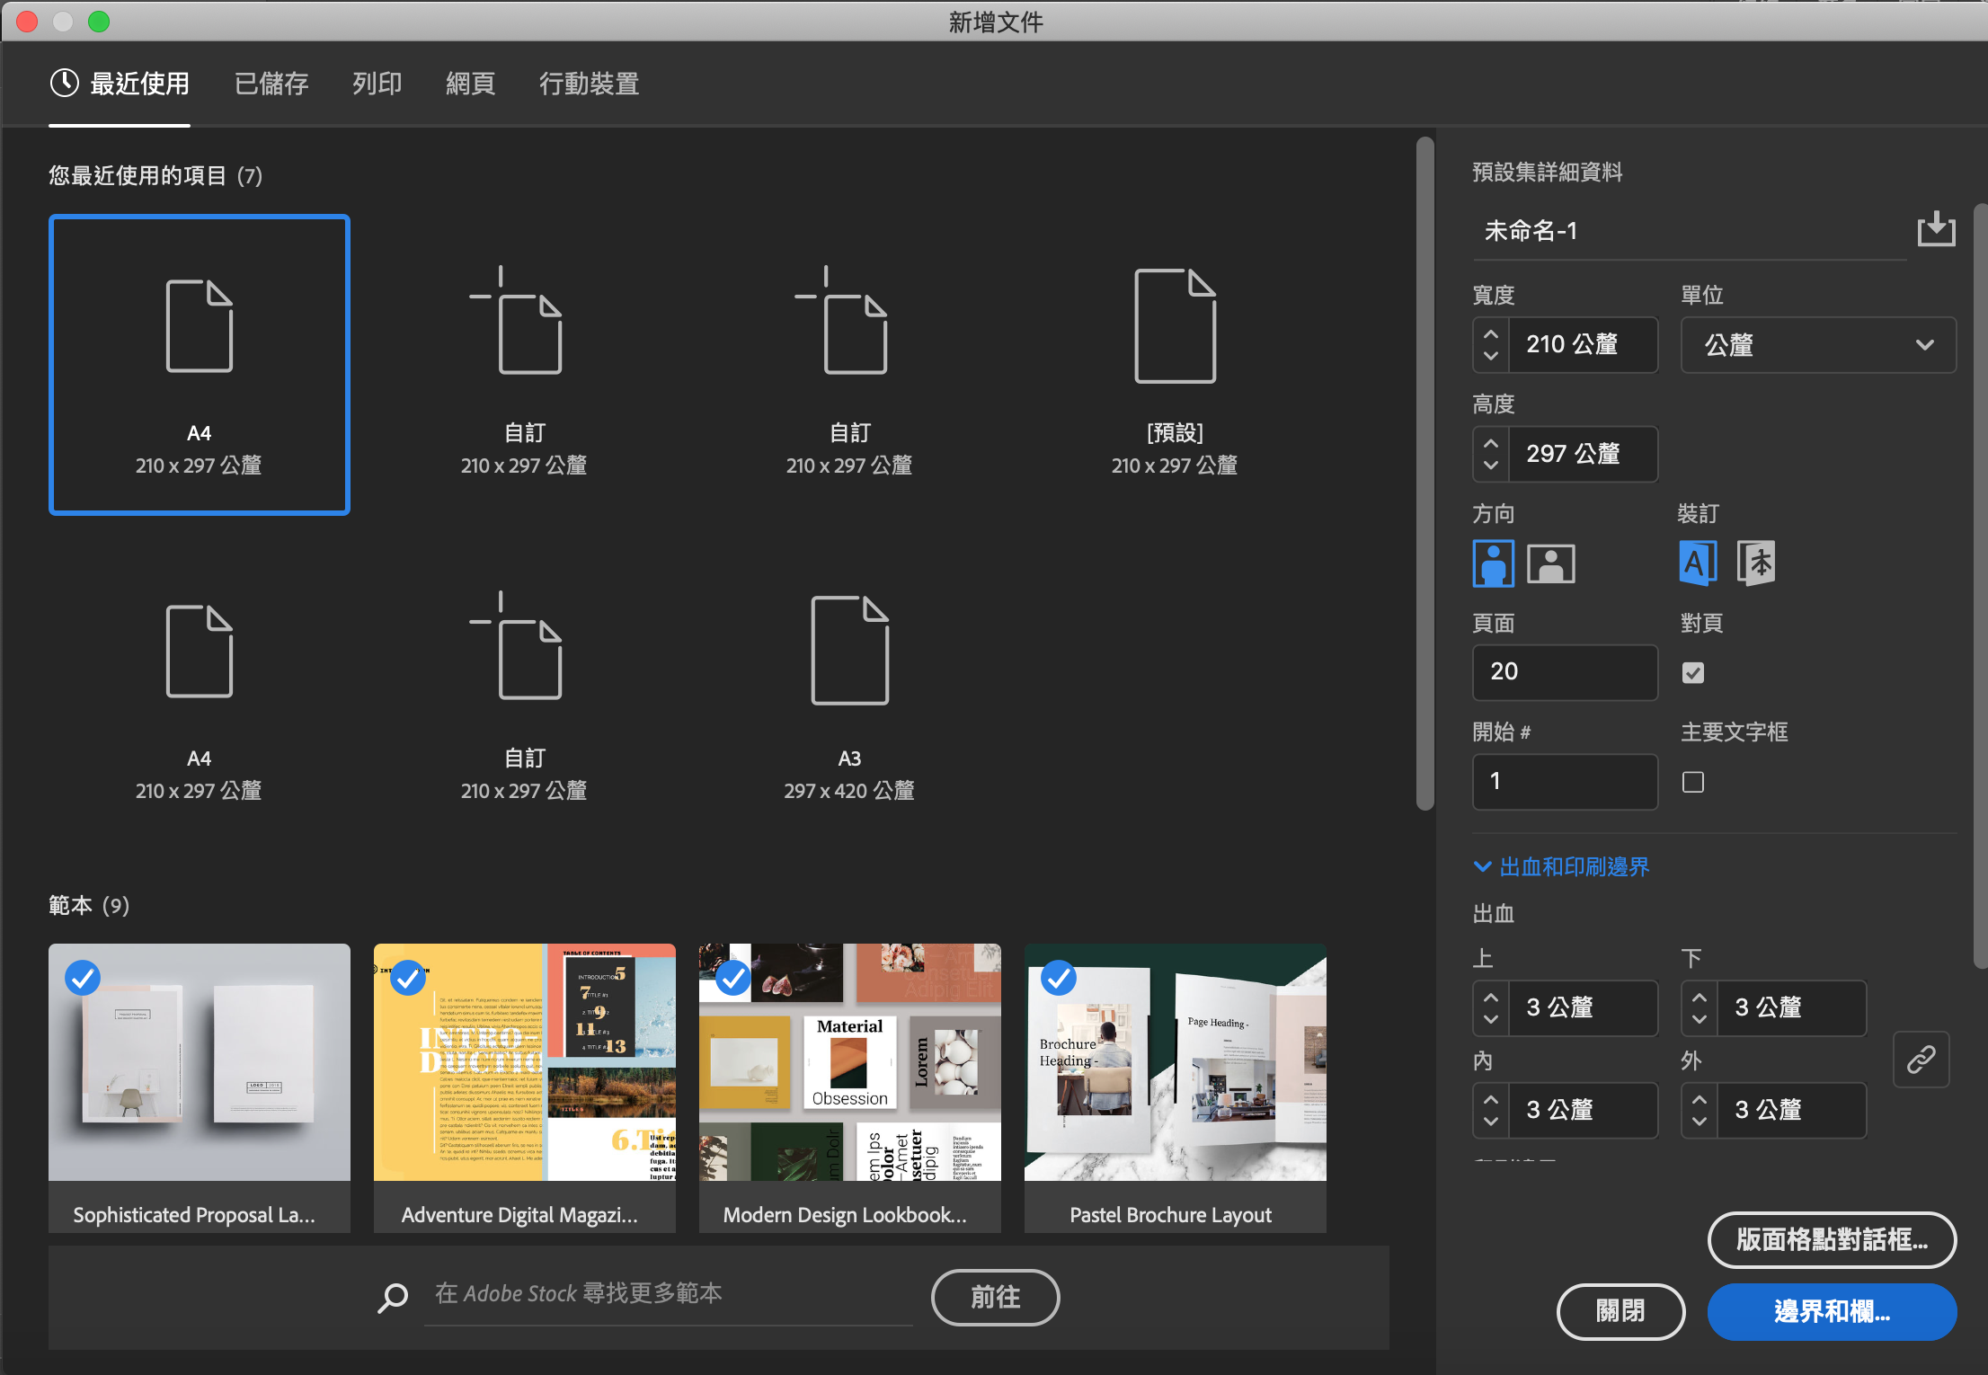Click the 頁面 page count input field

[x=1564, y=672]
